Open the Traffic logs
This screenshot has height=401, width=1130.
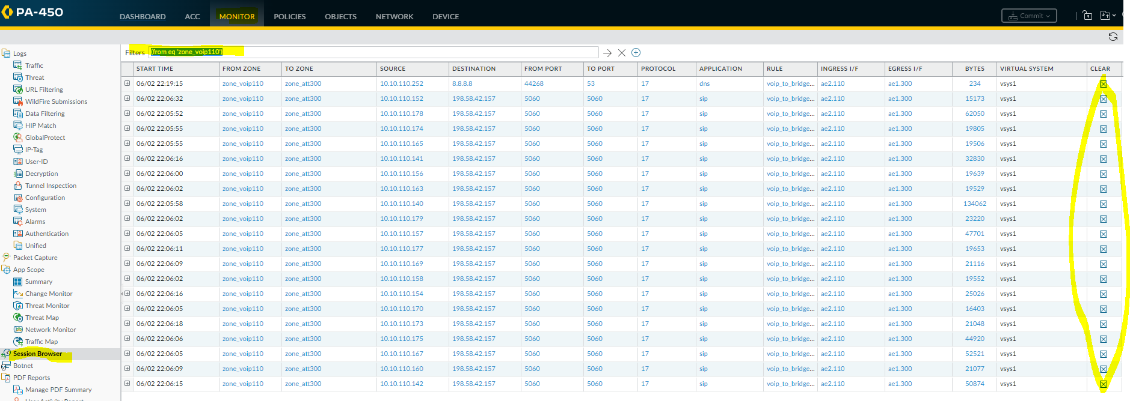pos(34,65)
